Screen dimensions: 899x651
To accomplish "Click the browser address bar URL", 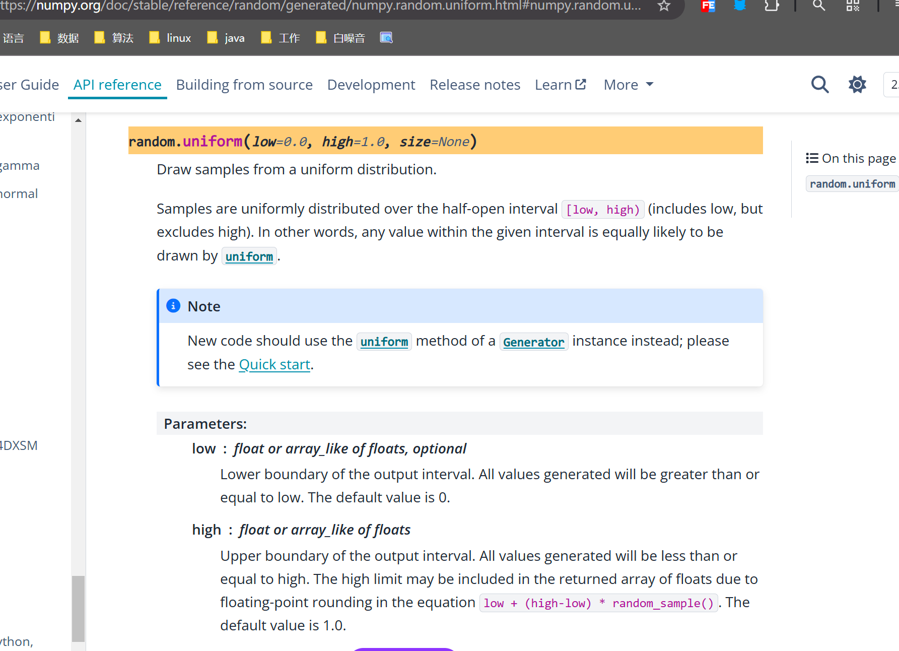I will tap(320, 6).
